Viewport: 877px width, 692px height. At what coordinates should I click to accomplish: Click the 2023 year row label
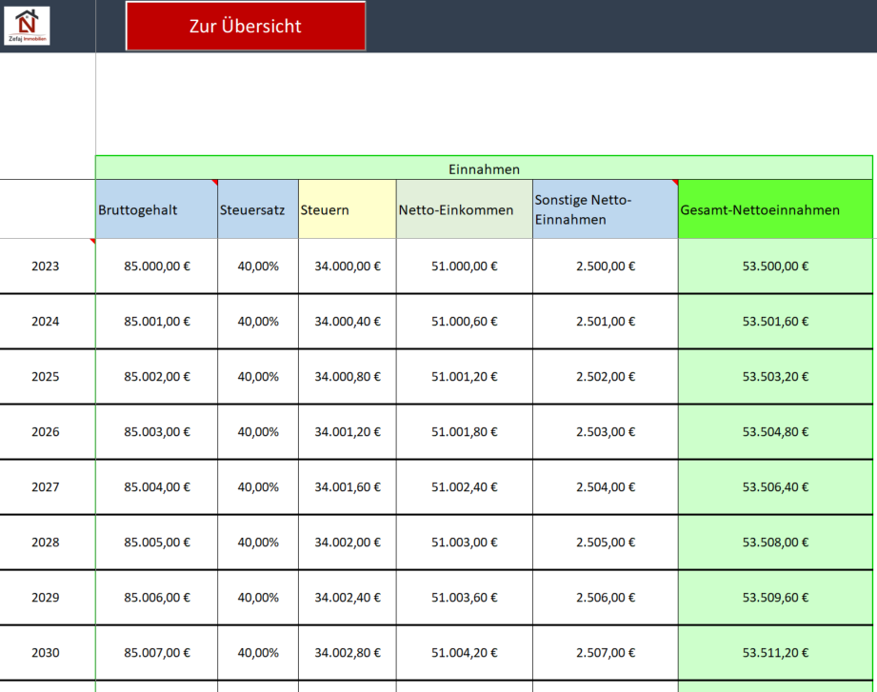click(46, 267)
